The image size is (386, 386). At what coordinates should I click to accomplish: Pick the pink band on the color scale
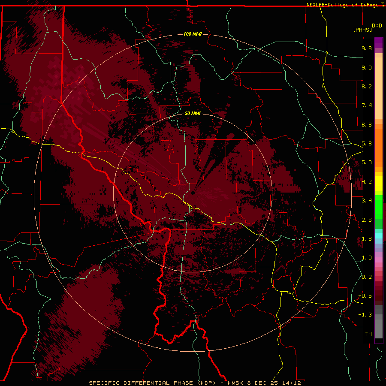click(x=379, y=260)
